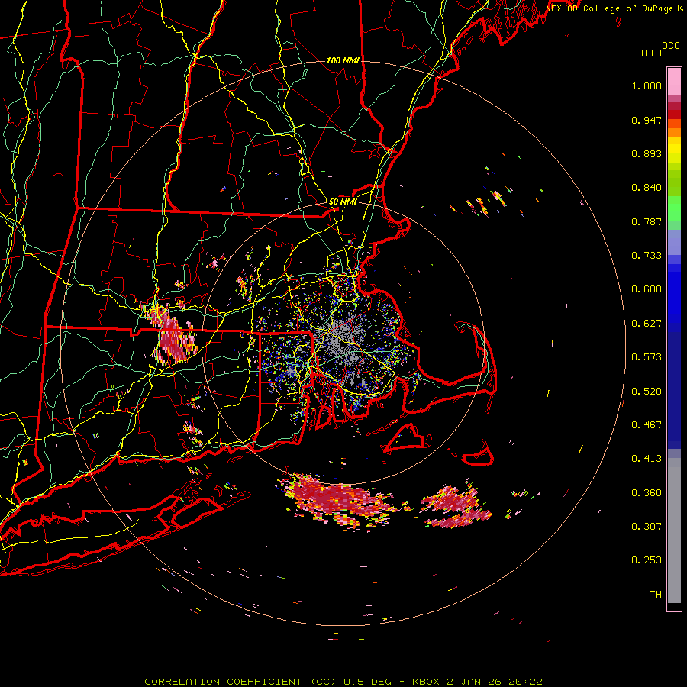Select the 1.000 value on the color scale
The image size is (687, 687).
(x=647, y=85)
